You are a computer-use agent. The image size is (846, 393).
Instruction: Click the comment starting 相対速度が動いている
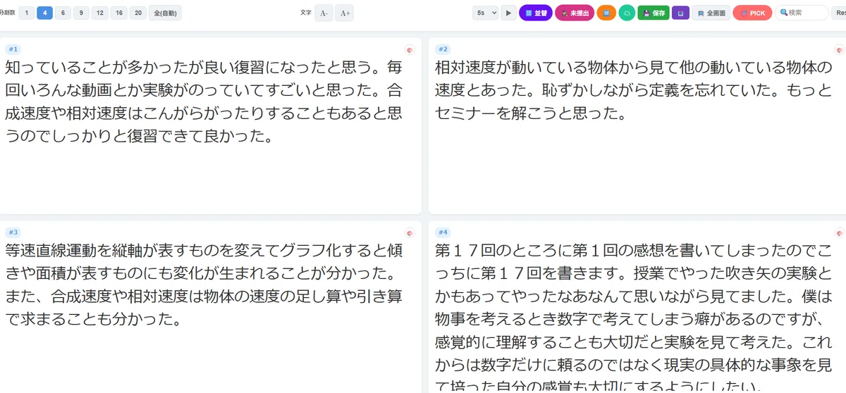634,90
